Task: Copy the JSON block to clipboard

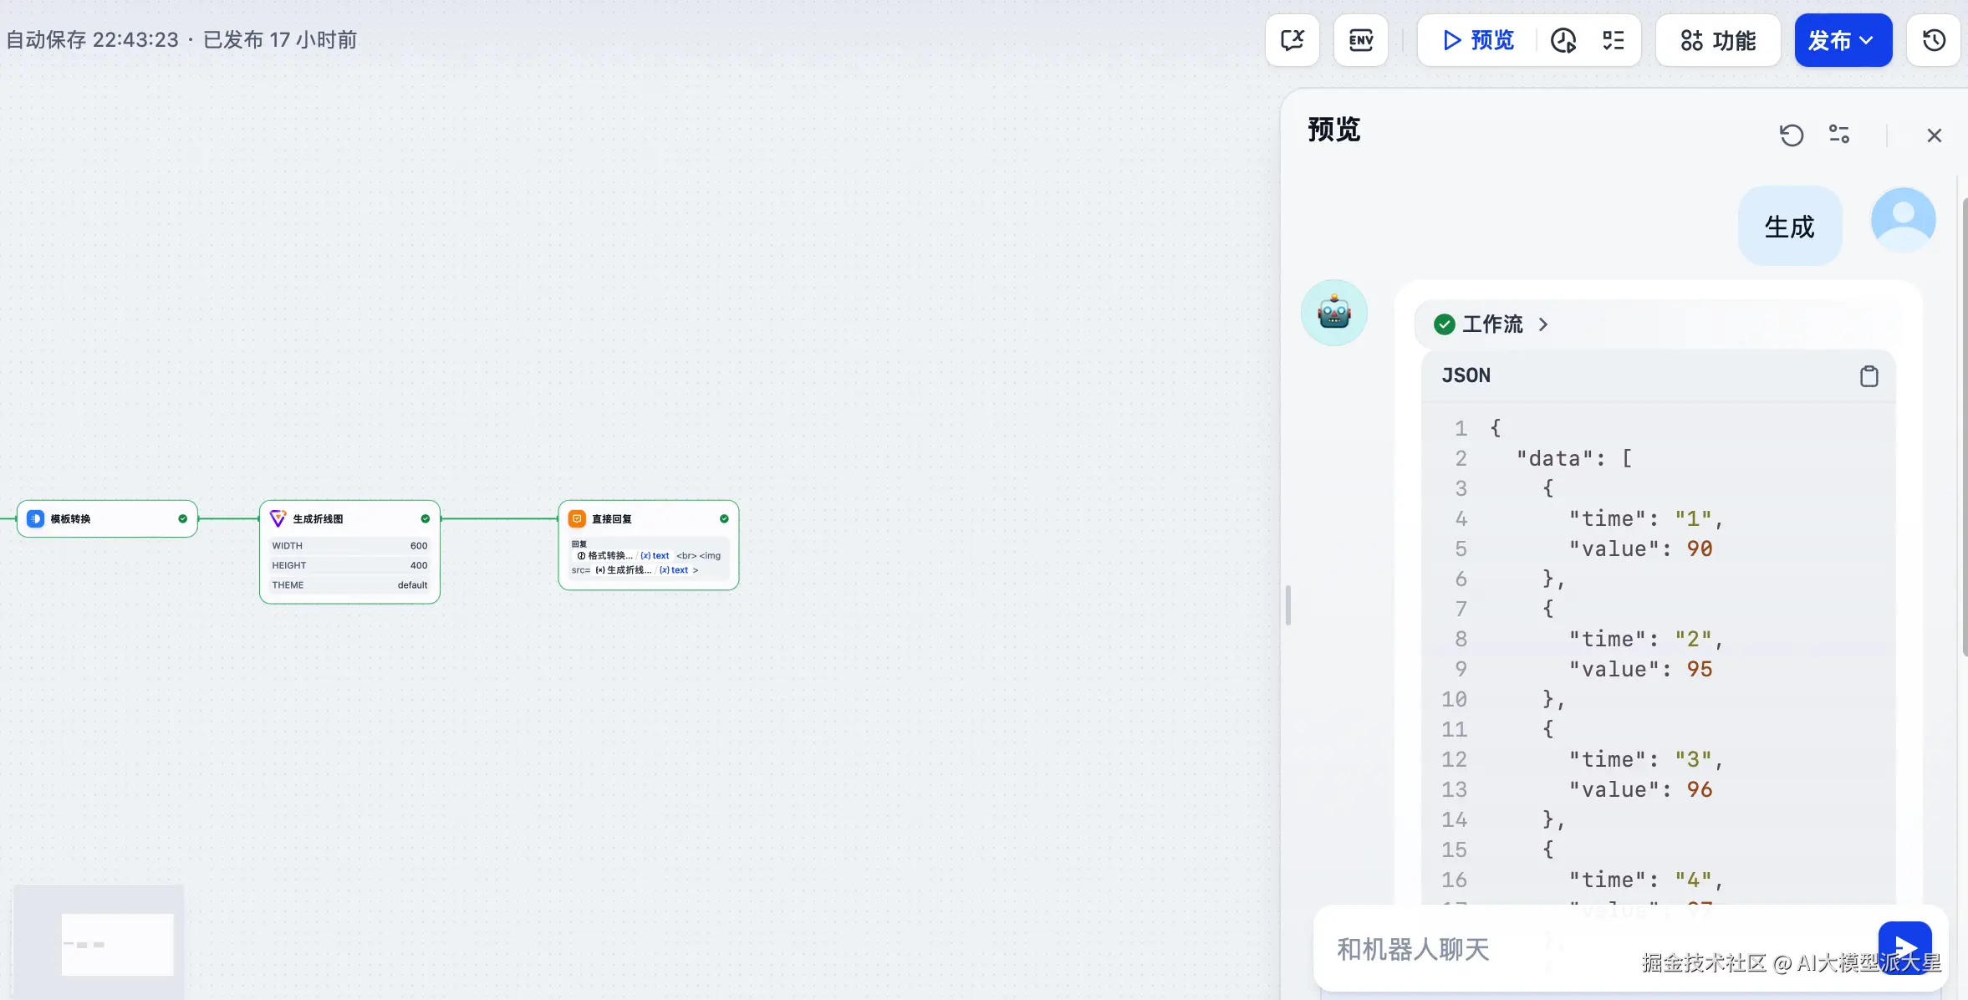Action: click(1869, 376)
